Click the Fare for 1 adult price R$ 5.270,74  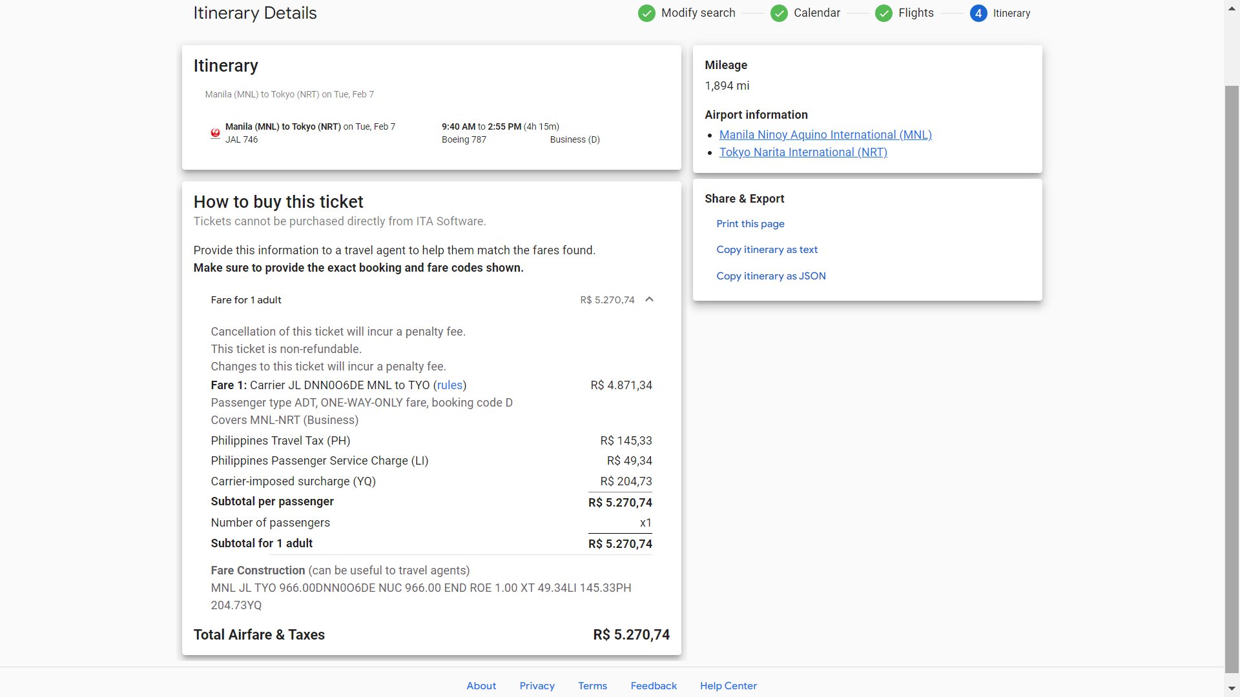point(607,300)
